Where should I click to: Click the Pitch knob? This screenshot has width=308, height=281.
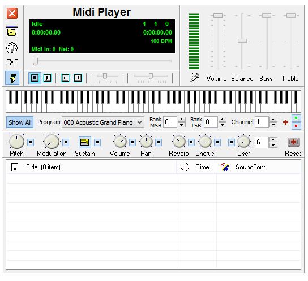pyautogui.click(x=16, y=142)
